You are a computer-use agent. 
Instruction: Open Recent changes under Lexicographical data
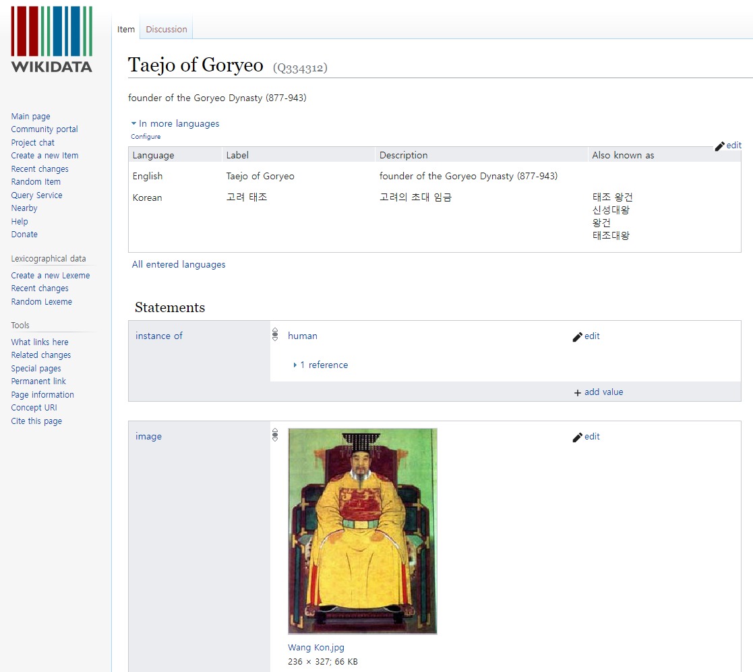(x=40, y=288)
